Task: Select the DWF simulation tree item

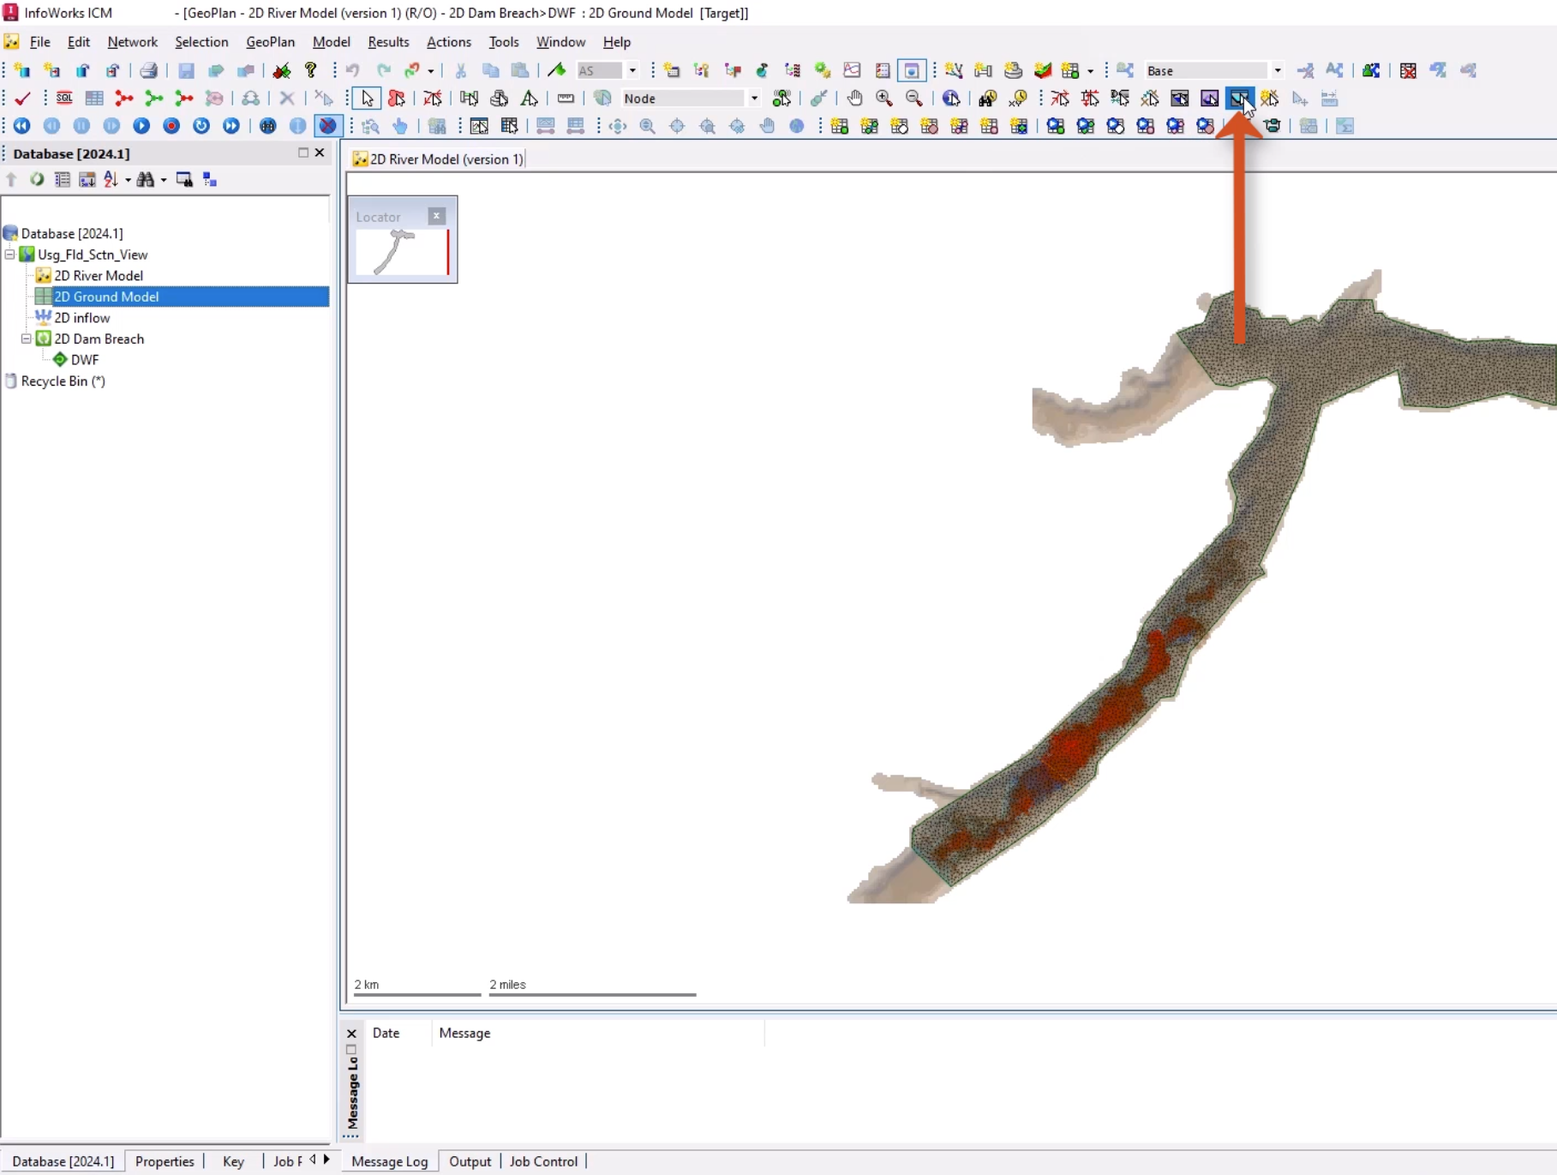Action: pos(85,360)
